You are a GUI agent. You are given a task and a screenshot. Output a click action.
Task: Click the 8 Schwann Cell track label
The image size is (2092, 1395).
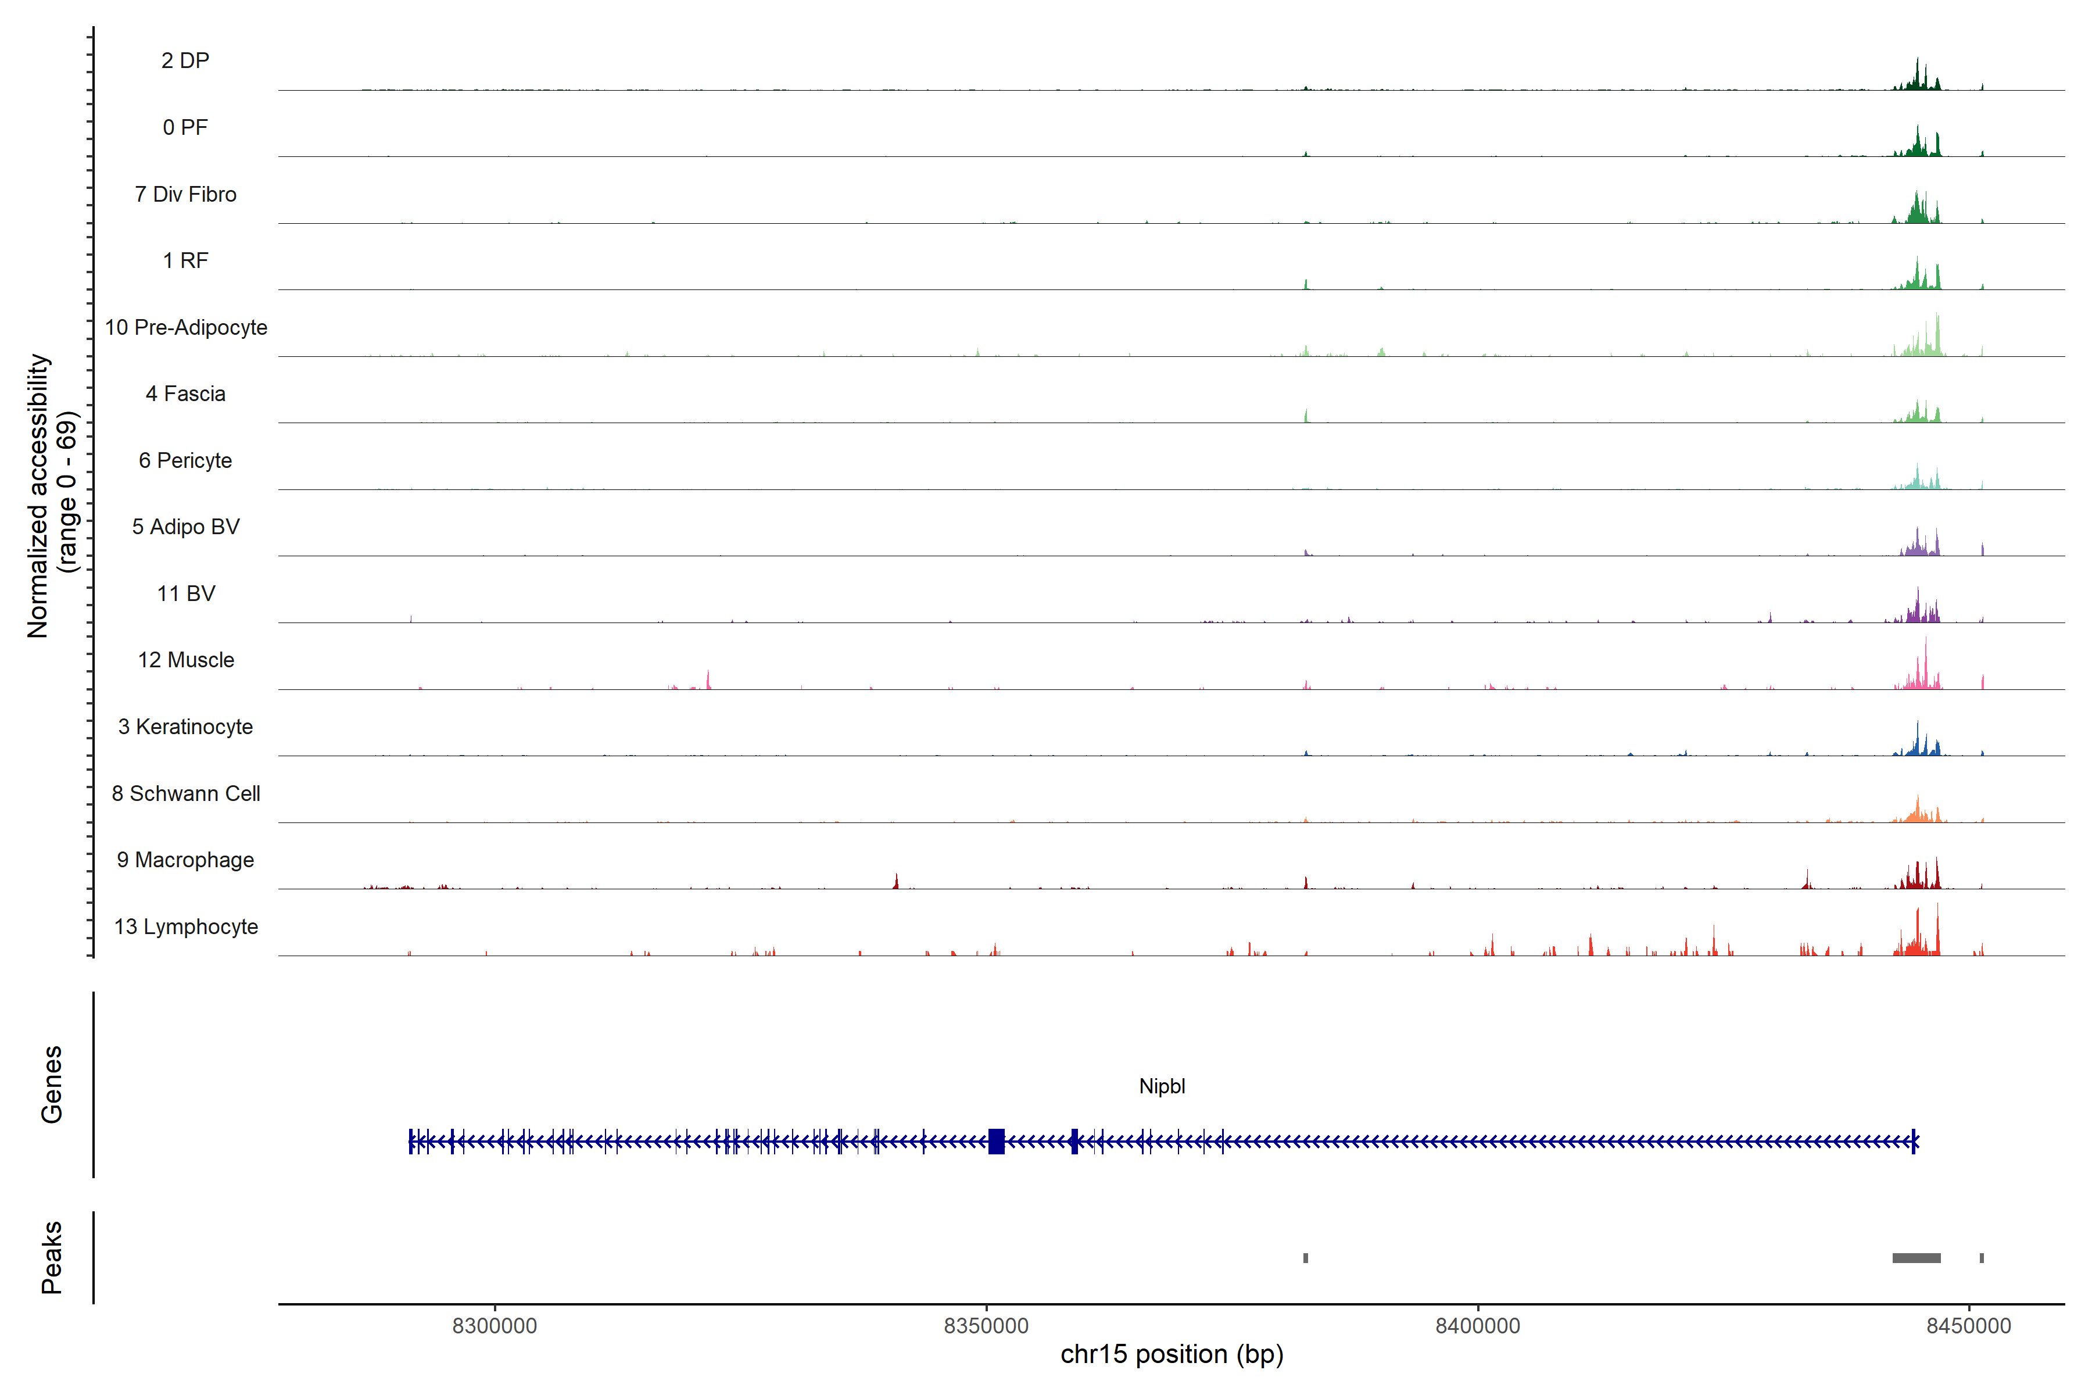186,793
